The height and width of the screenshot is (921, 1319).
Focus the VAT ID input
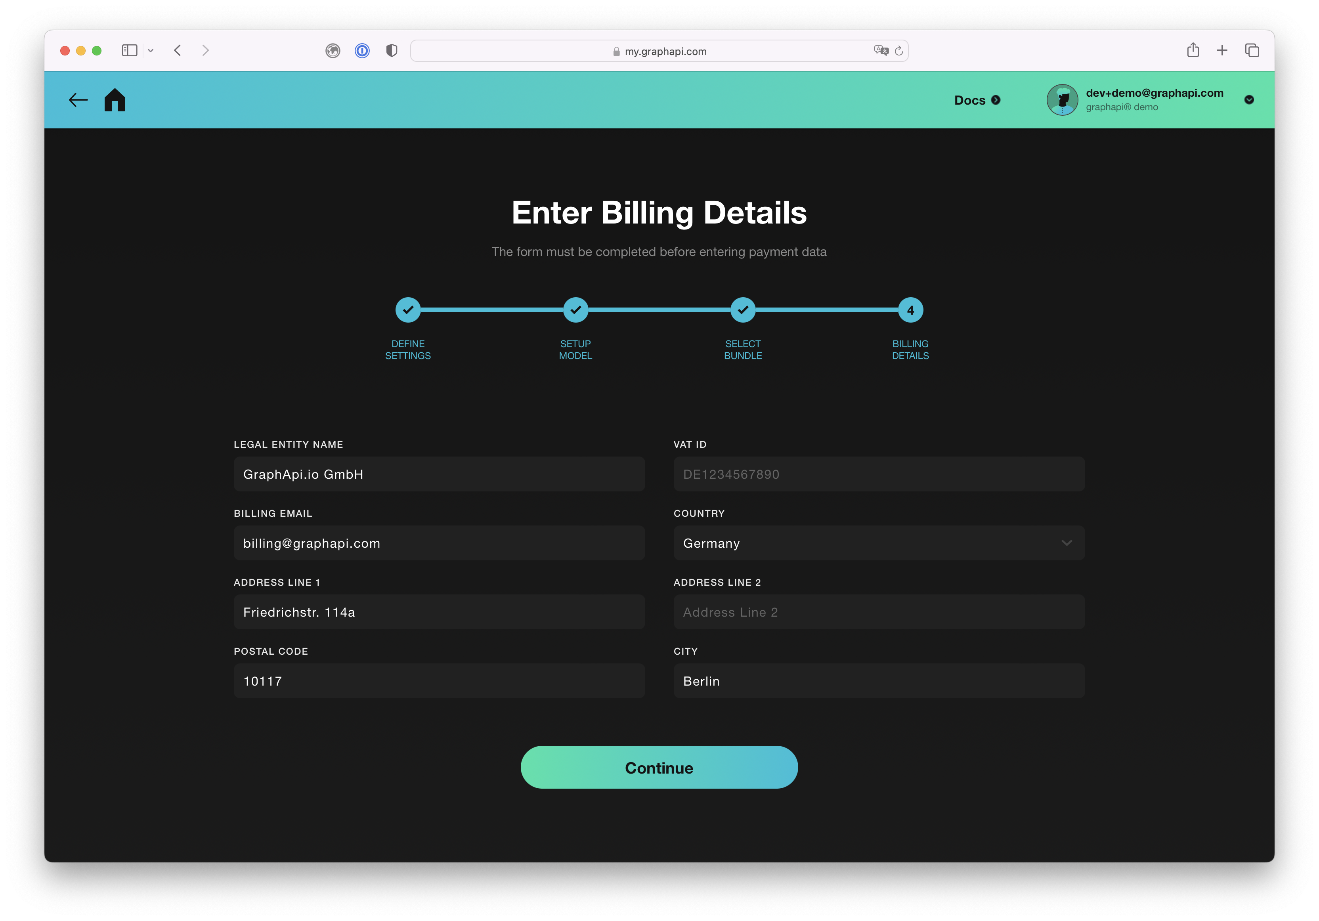click(879, 474)
